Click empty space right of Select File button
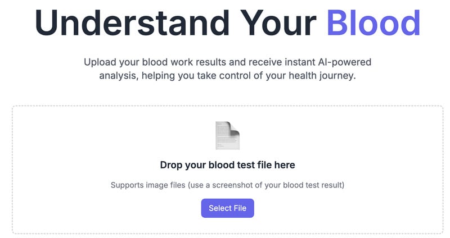This screenshot has height=238, width=450. pyautogui.click(x=337, y=208)
